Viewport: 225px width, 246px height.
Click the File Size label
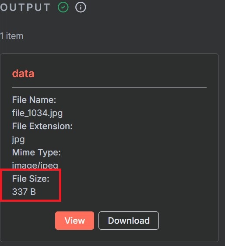tap(31, 179)
